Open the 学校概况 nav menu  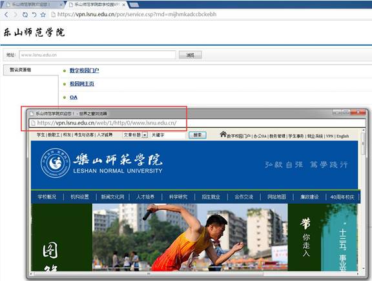click(46, 197)
